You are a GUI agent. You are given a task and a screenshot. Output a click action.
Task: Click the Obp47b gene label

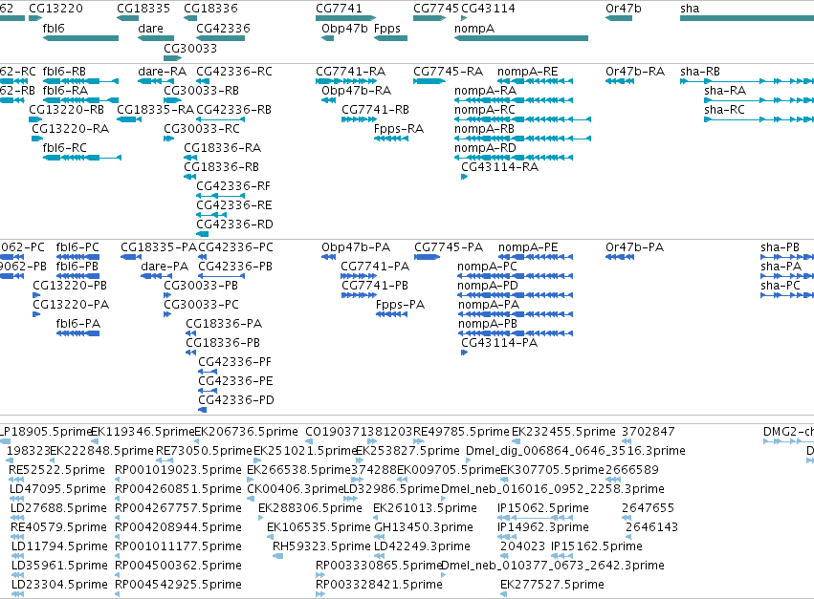(x=344, y=29)
